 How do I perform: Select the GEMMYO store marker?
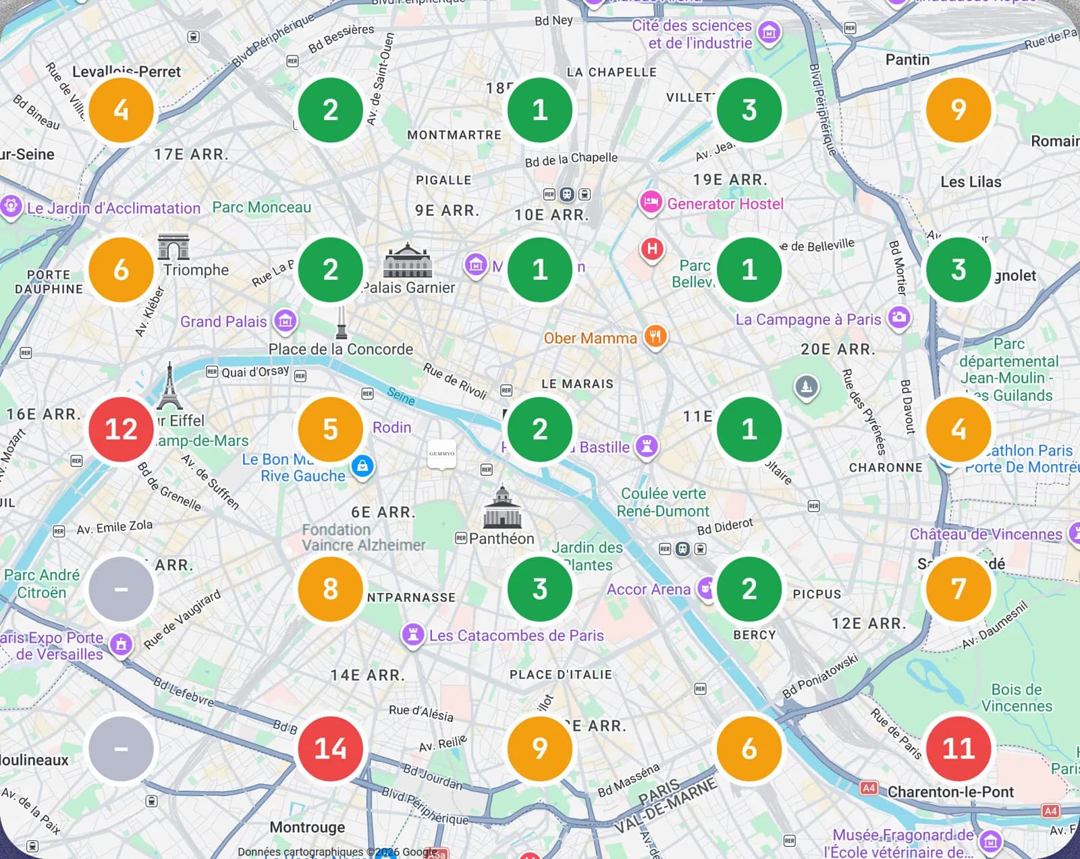pyautogui.click(x=442, y=455)
